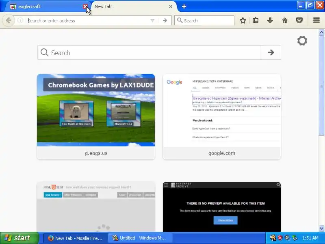The width and height of the screenshot is (325, 244).
Task: Open the Downloads arrow icon
Action: (x=270, y=20)
